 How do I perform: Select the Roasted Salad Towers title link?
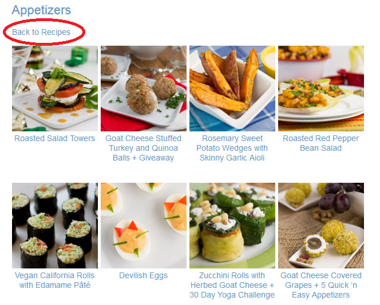click(x=55, y=138)
